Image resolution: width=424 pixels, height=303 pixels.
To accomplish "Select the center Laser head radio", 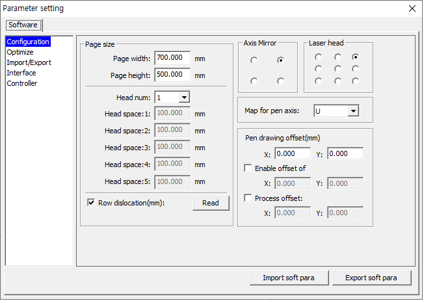I will [x=338, y=69].
